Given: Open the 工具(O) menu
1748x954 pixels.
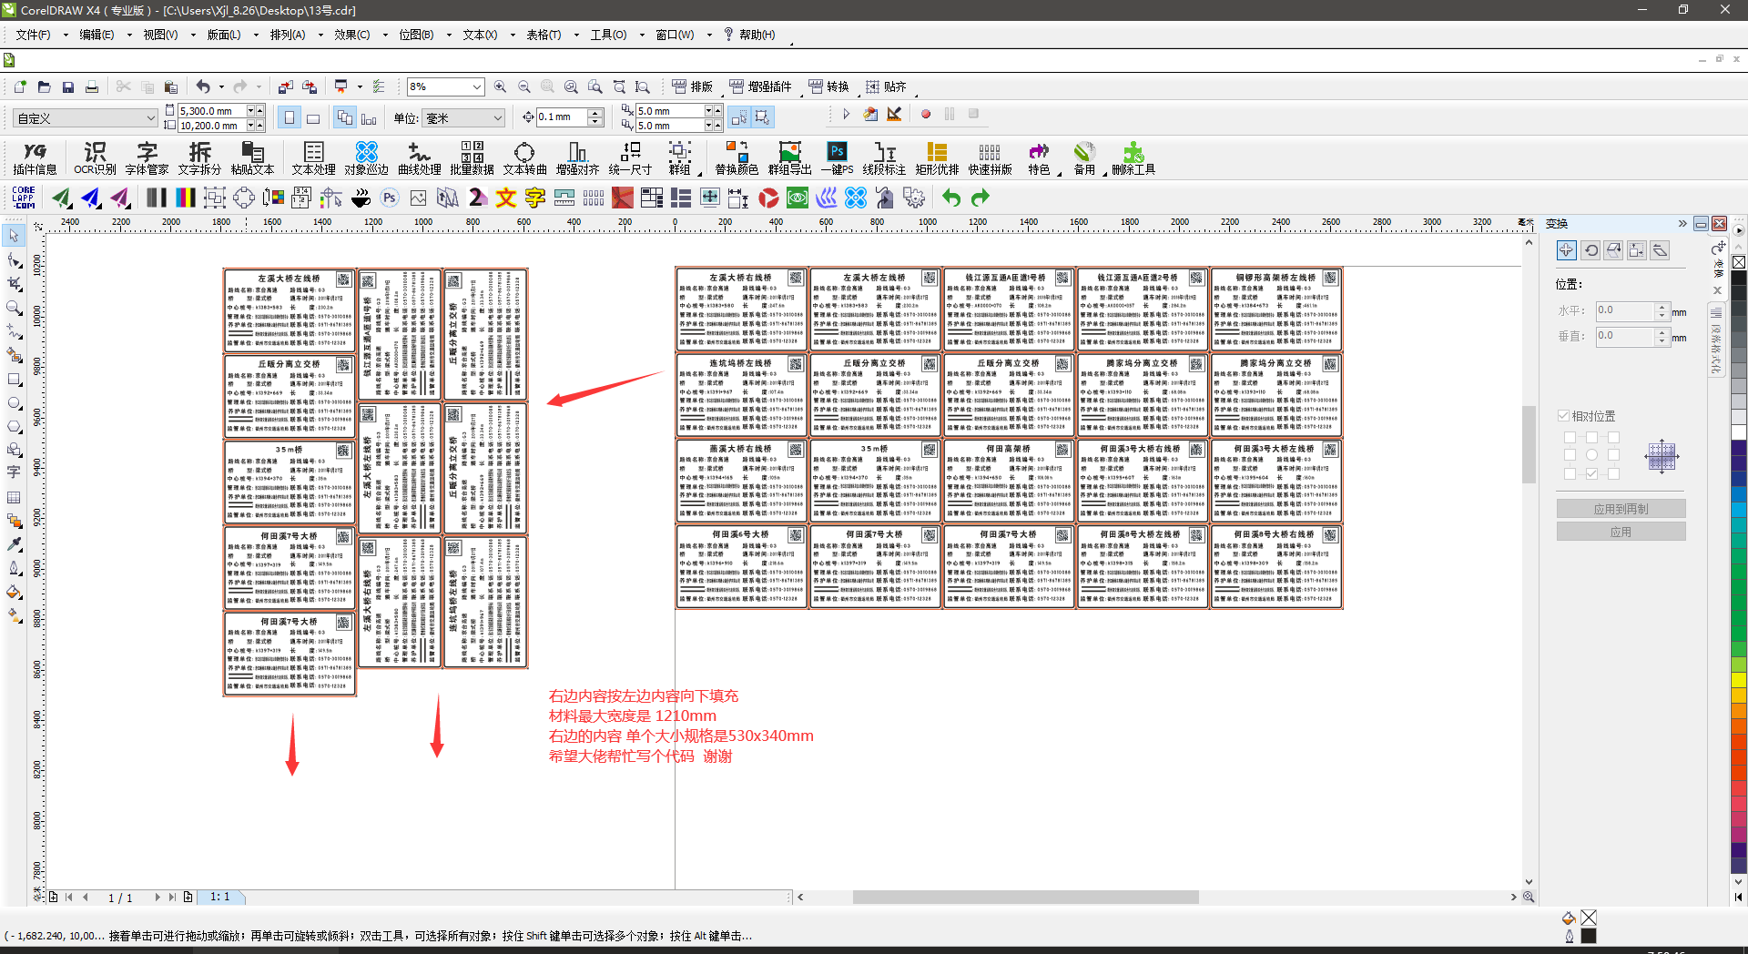Looking at the screenshot, I should 608,35.
